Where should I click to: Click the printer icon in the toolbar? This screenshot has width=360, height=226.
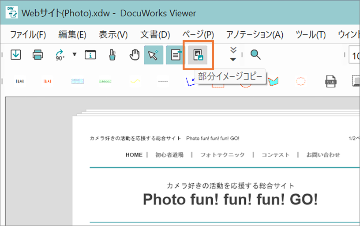[x=37, y=55]
